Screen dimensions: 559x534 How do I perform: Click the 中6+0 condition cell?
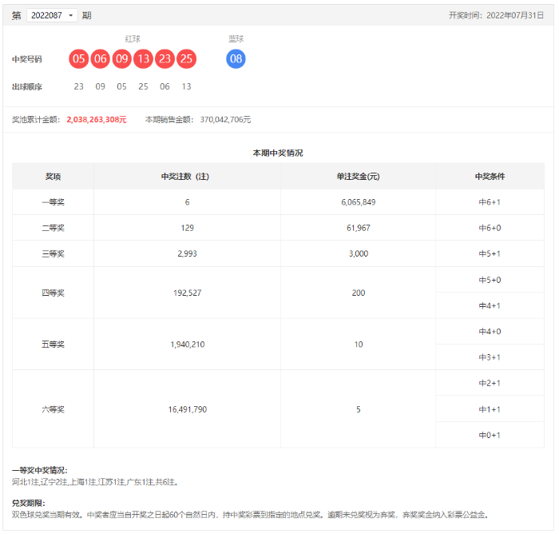490,228
